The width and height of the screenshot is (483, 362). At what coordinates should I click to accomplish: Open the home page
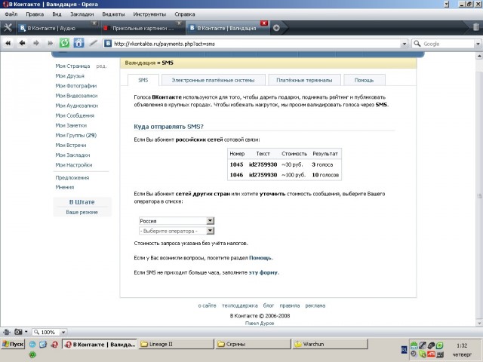tap(78, 43)
